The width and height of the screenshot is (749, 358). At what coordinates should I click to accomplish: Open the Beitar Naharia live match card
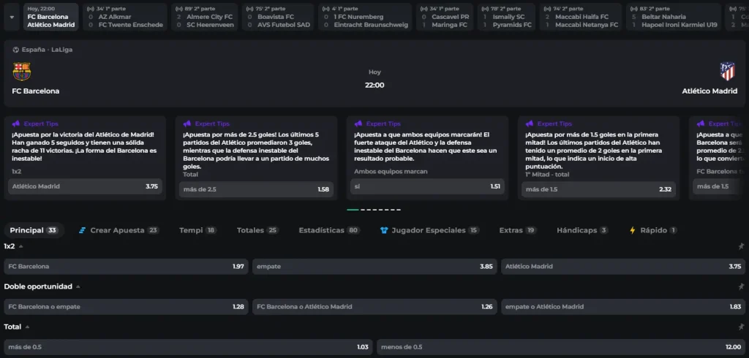pyautogui.click(x=673, y=17)
